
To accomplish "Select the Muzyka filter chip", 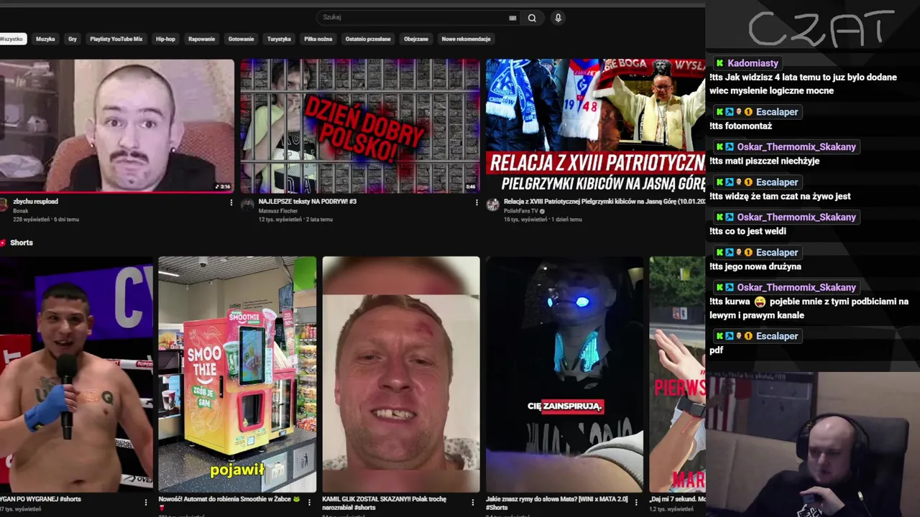I will [45, 39].
